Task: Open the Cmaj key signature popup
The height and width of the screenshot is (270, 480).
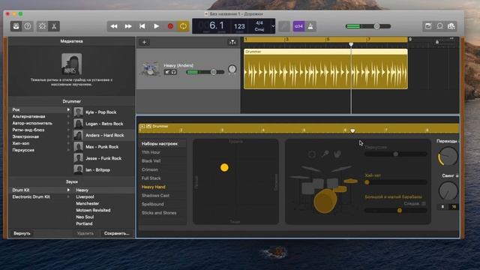Action: pos(259,29)
